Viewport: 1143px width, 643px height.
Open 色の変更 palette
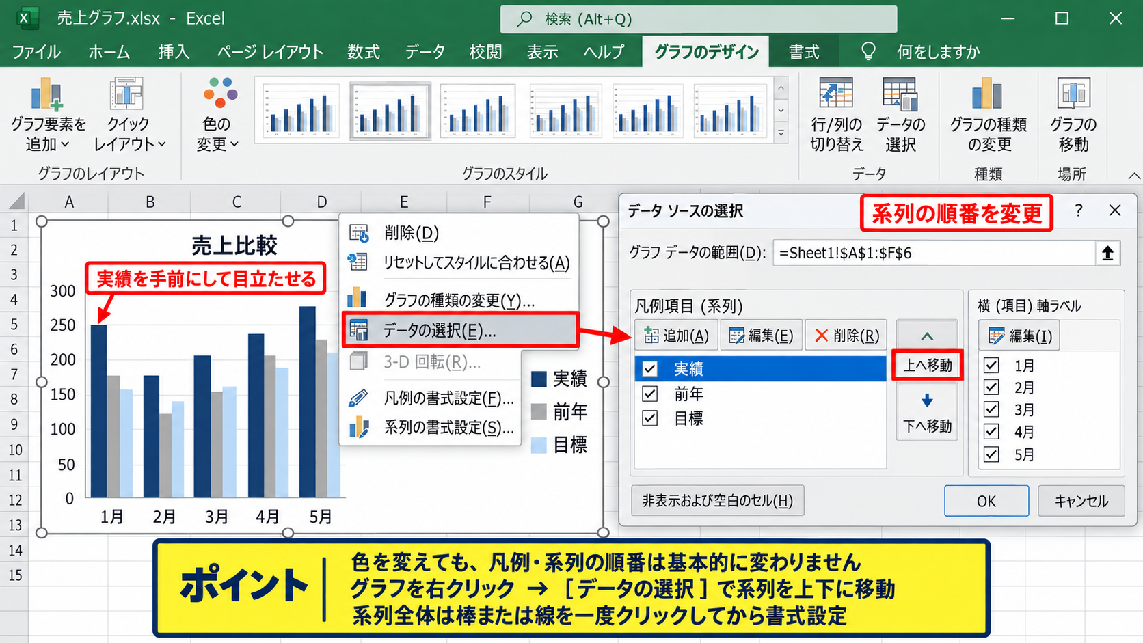tap(218, 114)
